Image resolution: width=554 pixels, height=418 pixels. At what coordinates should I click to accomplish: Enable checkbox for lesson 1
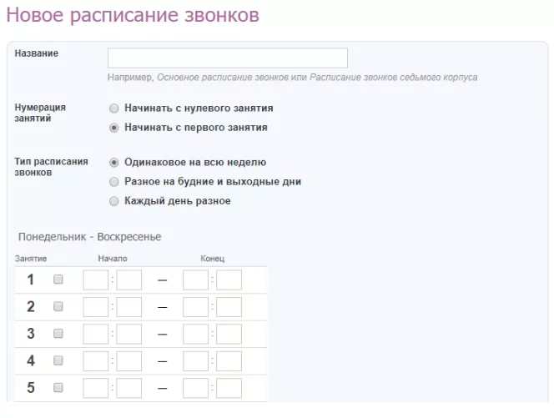58,280
